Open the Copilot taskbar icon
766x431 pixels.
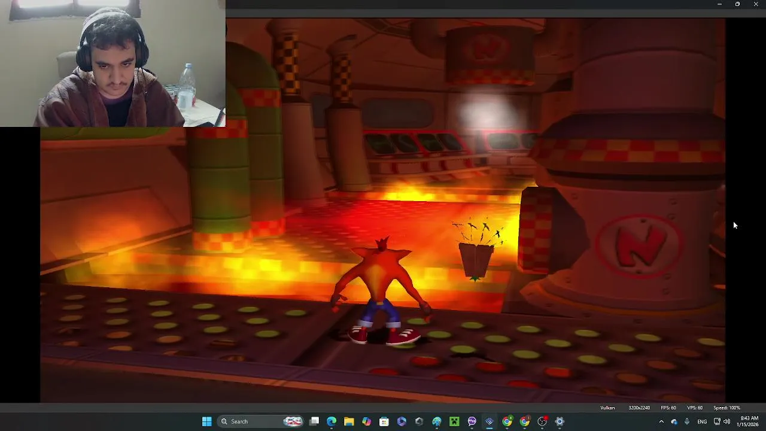(366, 421)
